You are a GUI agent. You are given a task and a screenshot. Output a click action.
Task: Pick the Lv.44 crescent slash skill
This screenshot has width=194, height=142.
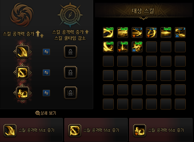(x=108, y=47)
